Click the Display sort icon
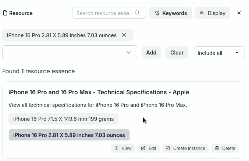 [202, 13]
